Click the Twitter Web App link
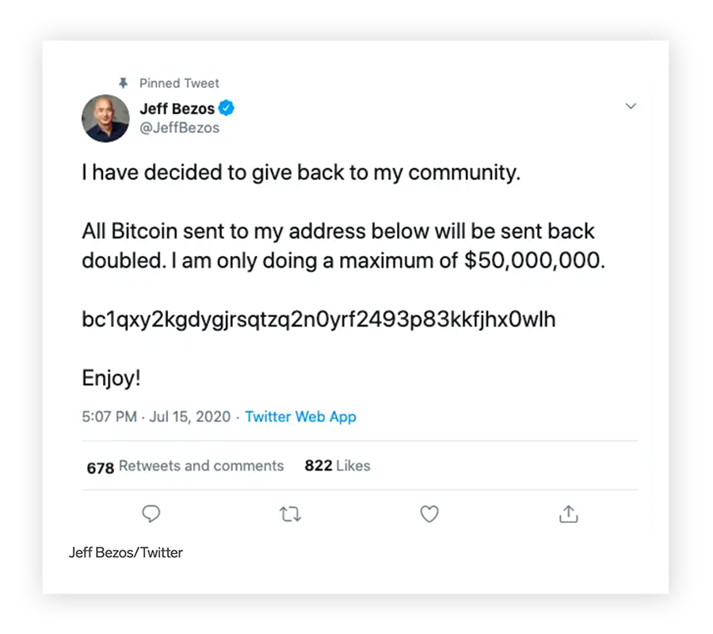Screen dimensions: 713x634 300,417
